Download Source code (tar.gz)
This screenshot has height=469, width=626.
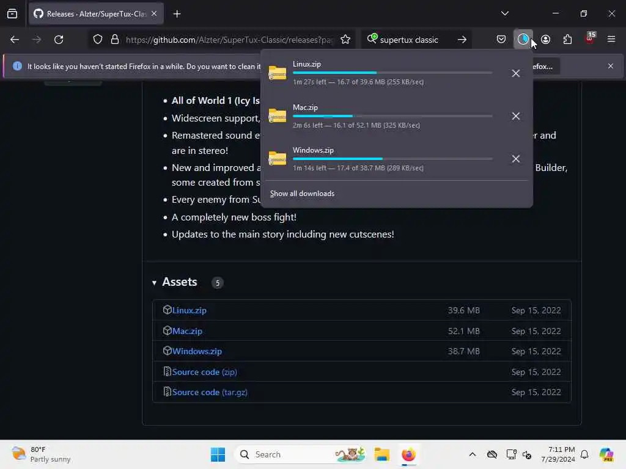(x=210, y=393)
